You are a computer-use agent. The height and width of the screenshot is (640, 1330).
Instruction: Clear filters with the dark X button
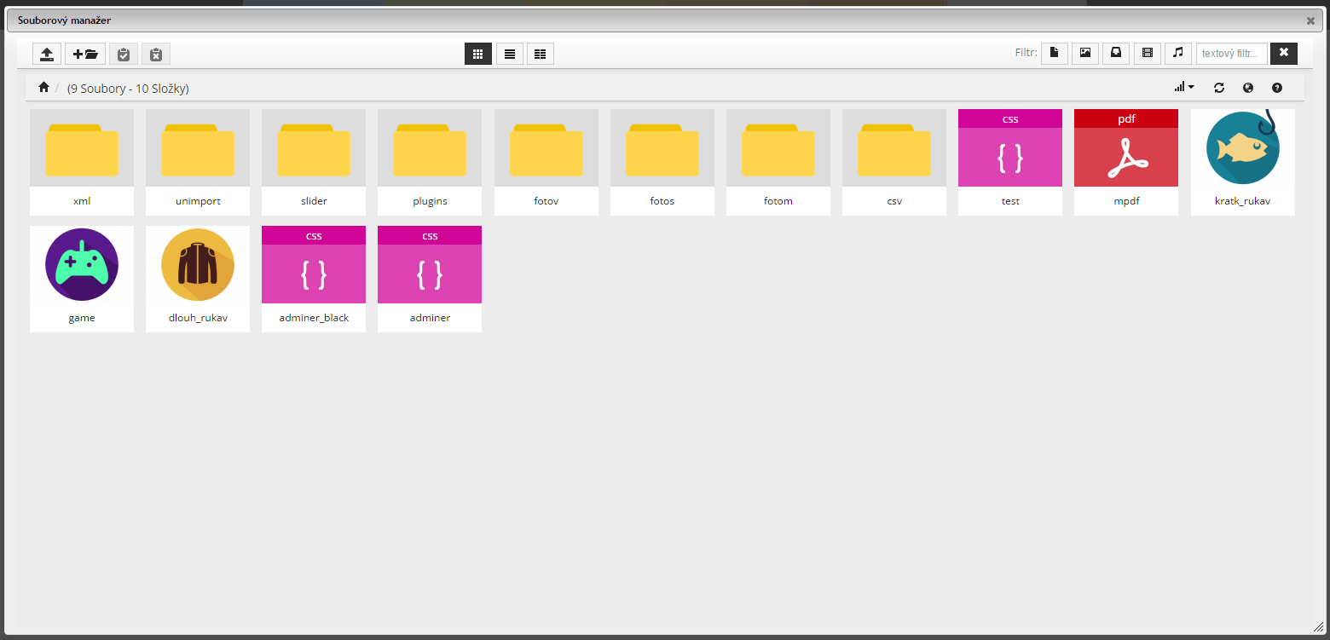coord(1284,53)
